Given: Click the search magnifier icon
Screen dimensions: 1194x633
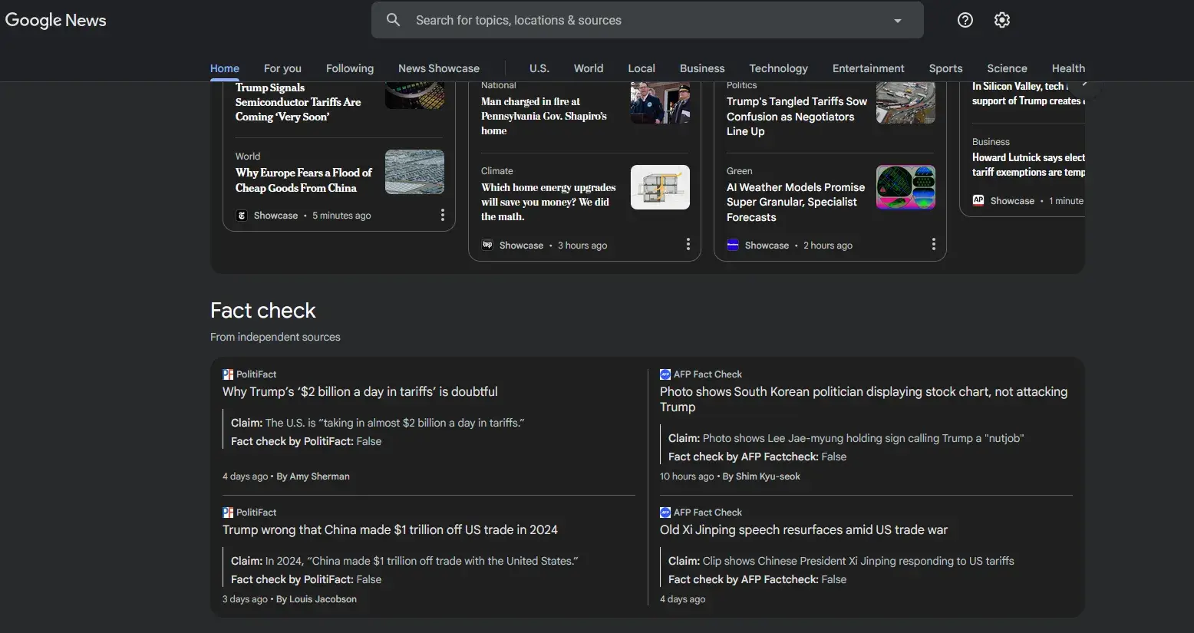Looking at the screenshot, I should tap(393, 20).
